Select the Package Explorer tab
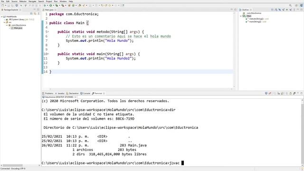Viewport: 304px width, 171px height. [x=11, y=9]
